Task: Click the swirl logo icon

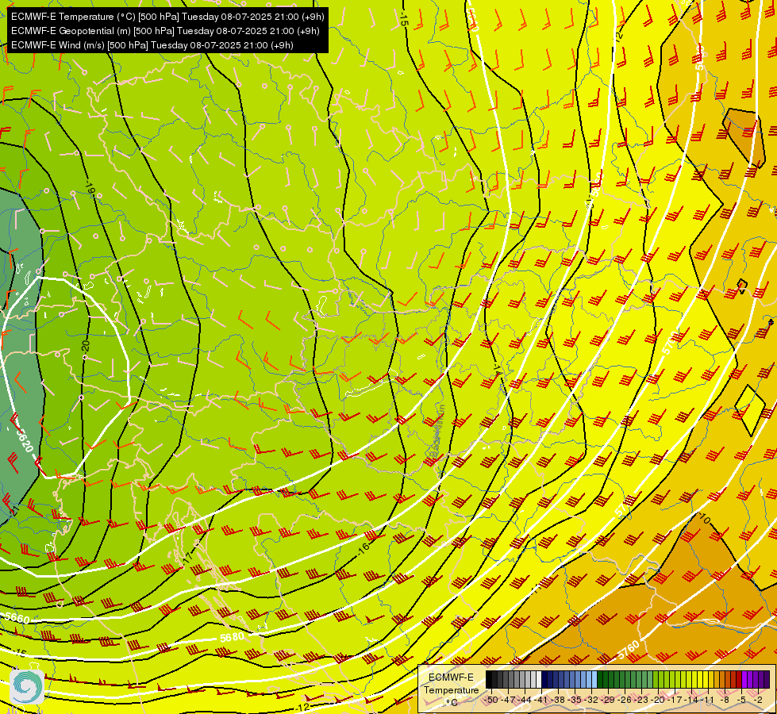Action: click(27, 687)
